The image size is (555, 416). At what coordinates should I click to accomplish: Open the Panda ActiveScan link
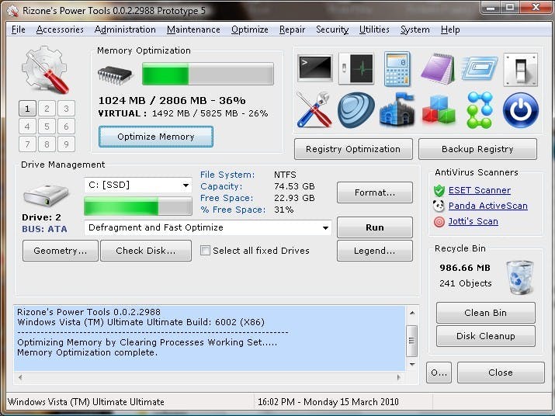(487, 206)
